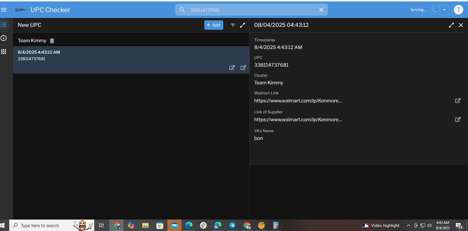The height and width of the screenshot is (231, 468).
Task: Select the list view sidebar icon
Action: [x=4, y=24]
